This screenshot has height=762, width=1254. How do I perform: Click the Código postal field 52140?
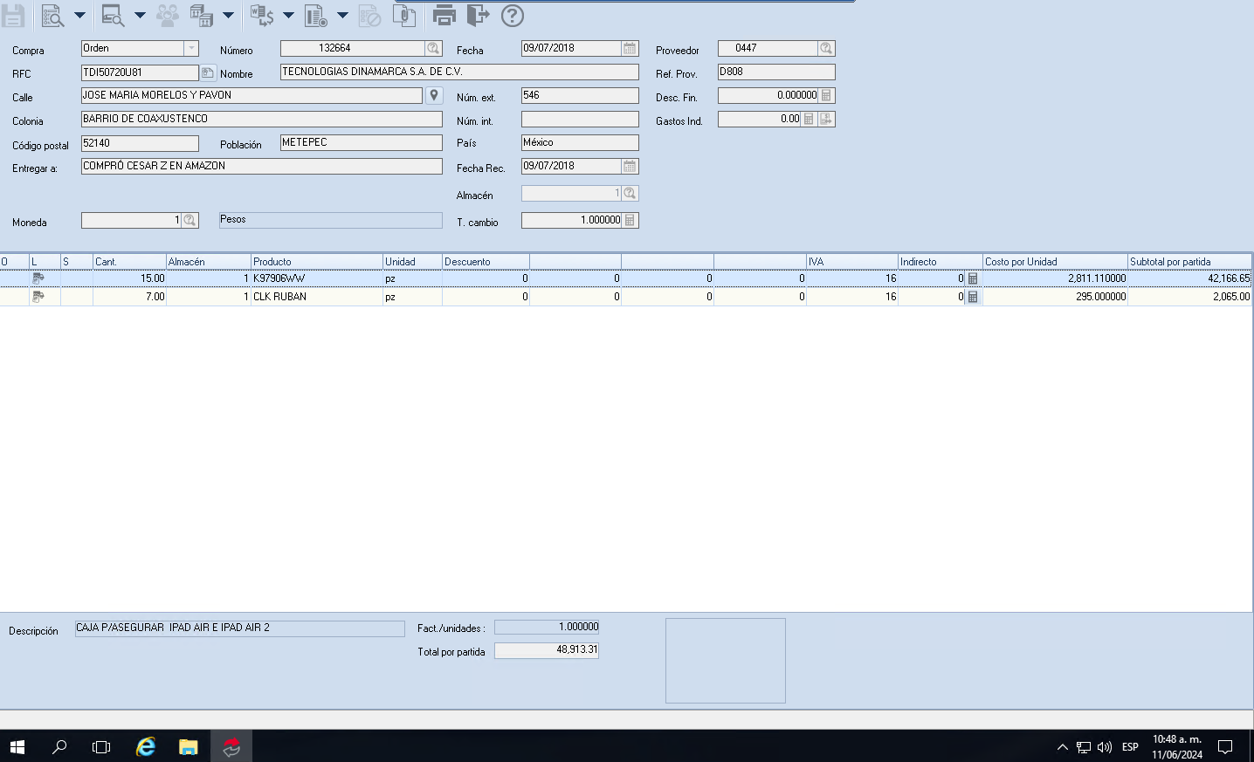click(140, 143)
